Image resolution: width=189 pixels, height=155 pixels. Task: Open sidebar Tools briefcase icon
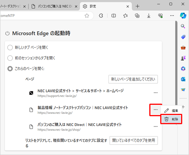pos(183,48)
